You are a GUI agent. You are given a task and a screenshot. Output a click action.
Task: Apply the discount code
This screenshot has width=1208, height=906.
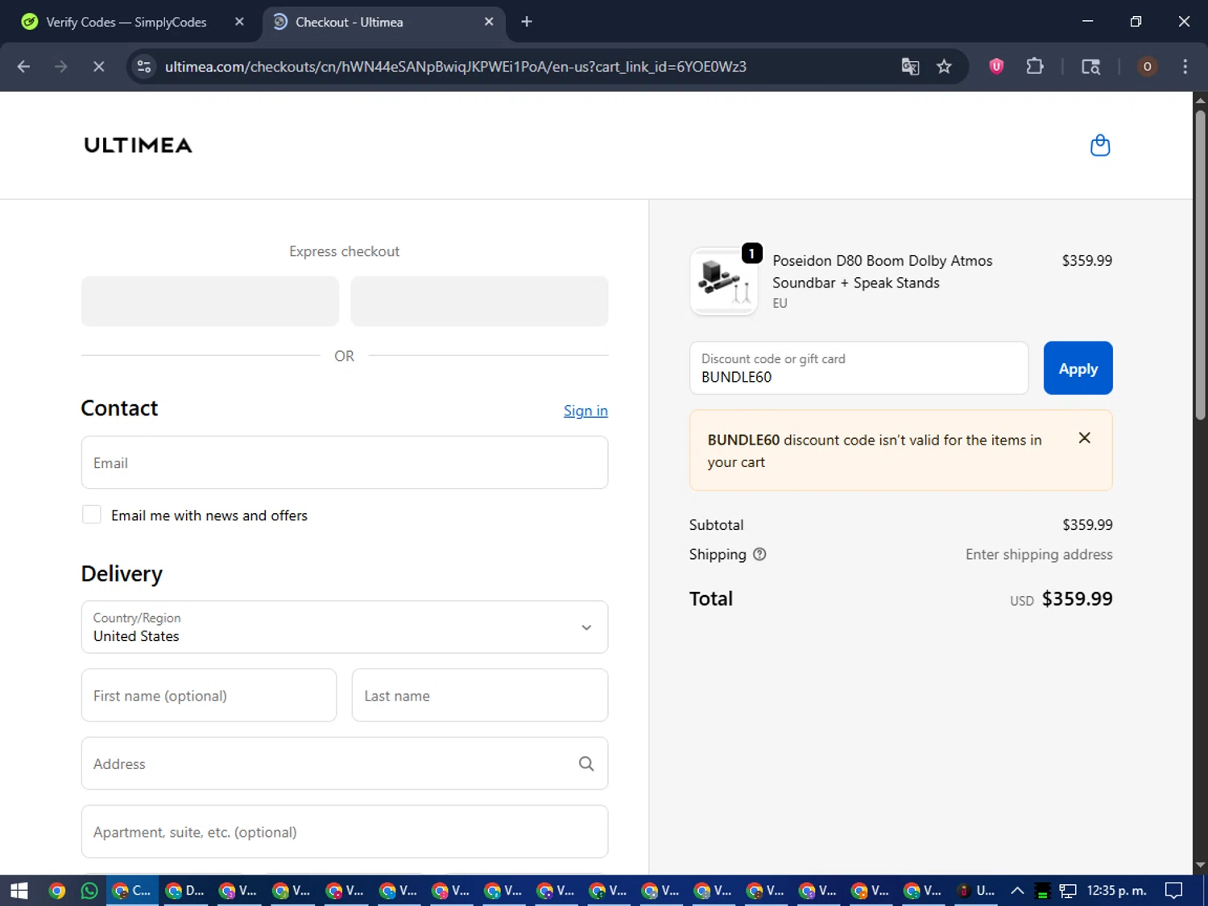[x=1078, y=368]
